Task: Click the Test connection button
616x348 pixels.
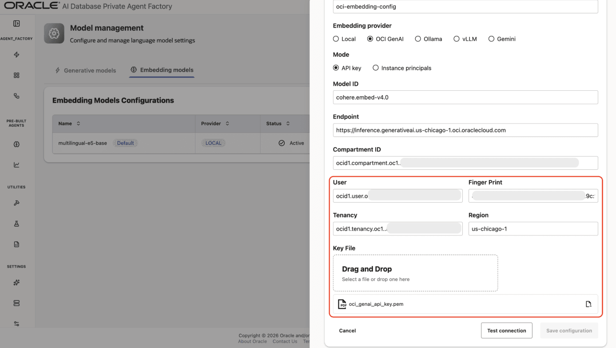Action: point(506,330)
